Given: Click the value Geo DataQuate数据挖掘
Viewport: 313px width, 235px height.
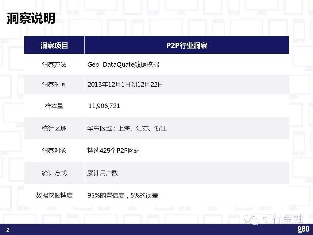Looking at the screenshot, I should coord(123,65).
